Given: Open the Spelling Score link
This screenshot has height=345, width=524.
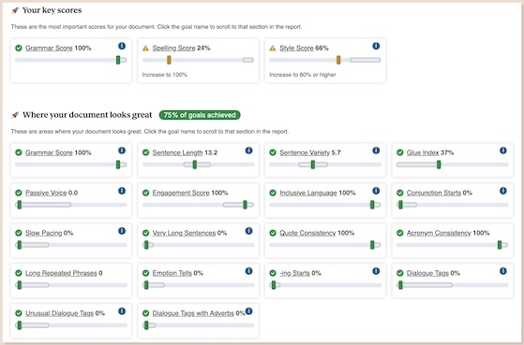Looking at the screenshot, I should (x=173, y=49).
